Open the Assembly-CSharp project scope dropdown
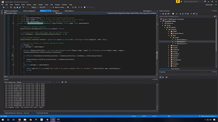 [29, 13]
